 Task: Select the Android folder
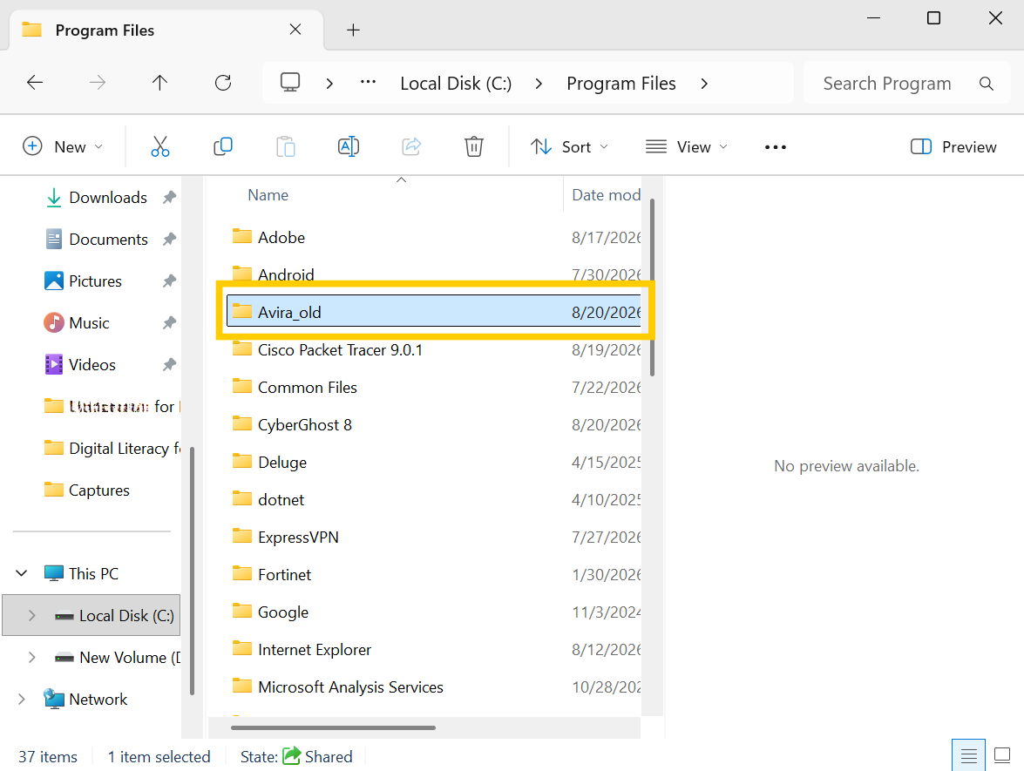[434, 274]
